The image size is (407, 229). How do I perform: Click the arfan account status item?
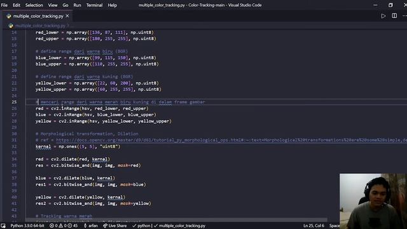90,226
